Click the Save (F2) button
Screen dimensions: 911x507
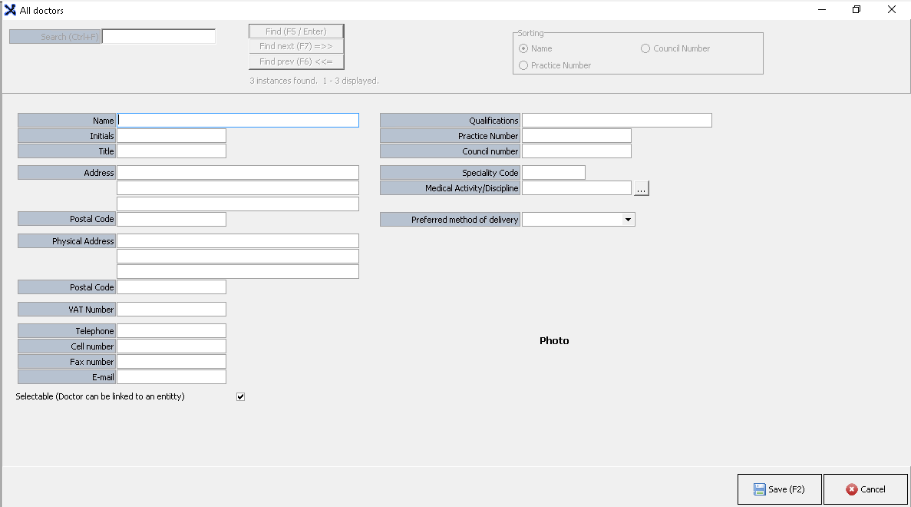click(x=779, y=489)
